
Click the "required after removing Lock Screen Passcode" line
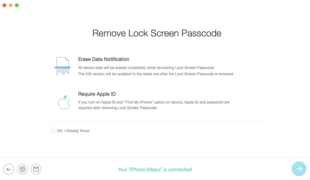click(118, 108)
